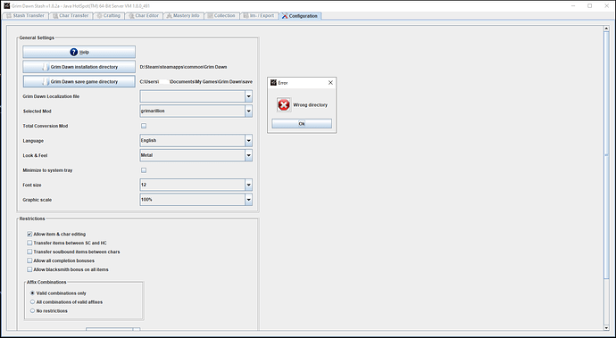Click the installation path text D:\Steam\steamapps\common\Grim Dawn
616x338 pixels.
(184, 67)
